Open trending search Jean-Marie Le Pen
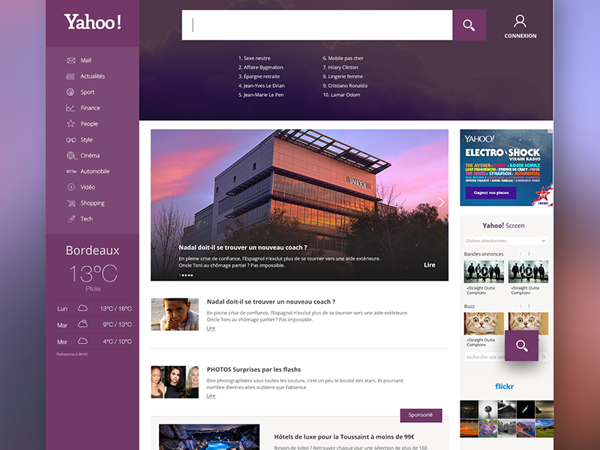This screenshot has height=450, width=600. coord(261,95)
